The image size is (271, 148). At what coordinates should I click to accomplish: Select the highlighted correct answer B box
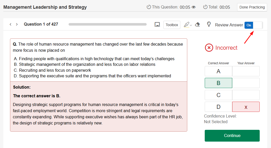(218, 83)
